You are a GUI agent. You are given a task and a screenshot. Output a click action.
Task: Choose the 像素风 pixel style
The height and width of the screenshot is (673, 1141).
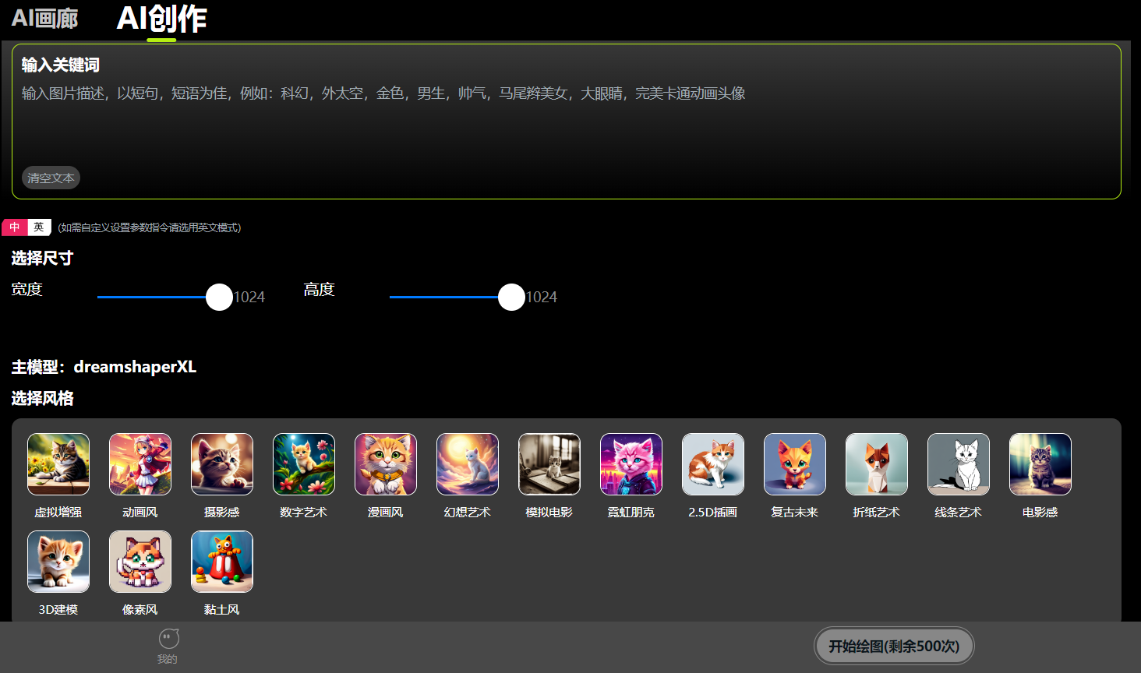tap(140, 562)
